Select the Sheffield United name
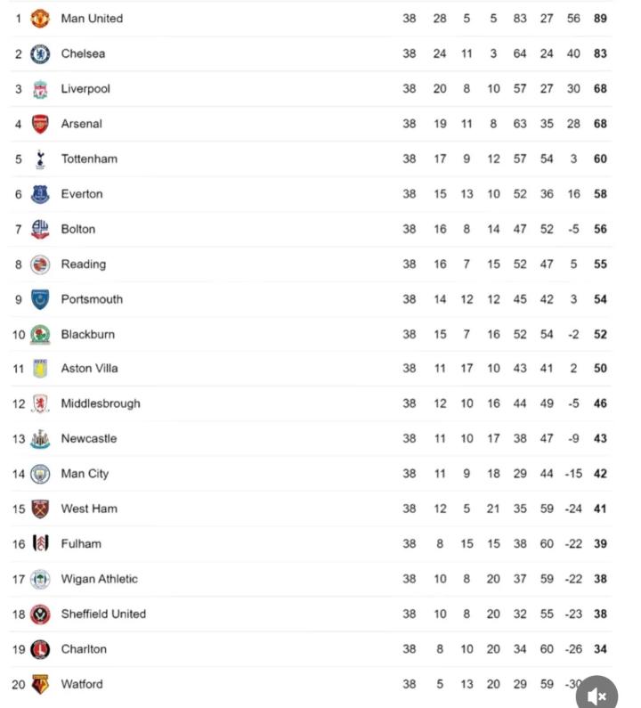The height and width of the screenshot is (708, 641). (x=103, y=614)
